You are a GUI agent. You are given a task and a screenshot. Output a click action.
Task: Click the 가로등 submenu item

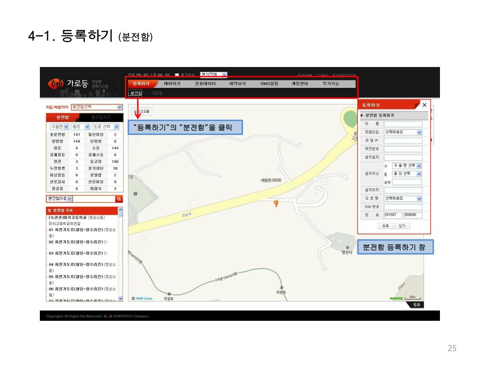156,93
